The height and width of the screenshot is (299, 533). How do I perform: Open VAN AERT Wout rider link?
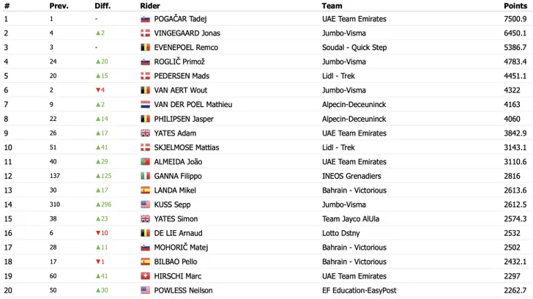click(x=180, y=90)
